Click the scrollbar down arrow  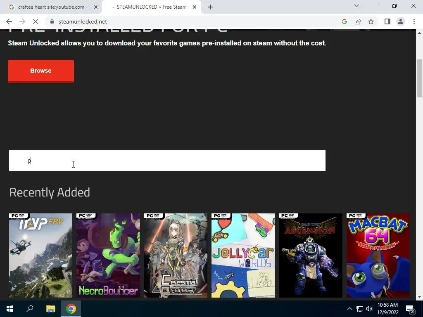coord(419,297)
